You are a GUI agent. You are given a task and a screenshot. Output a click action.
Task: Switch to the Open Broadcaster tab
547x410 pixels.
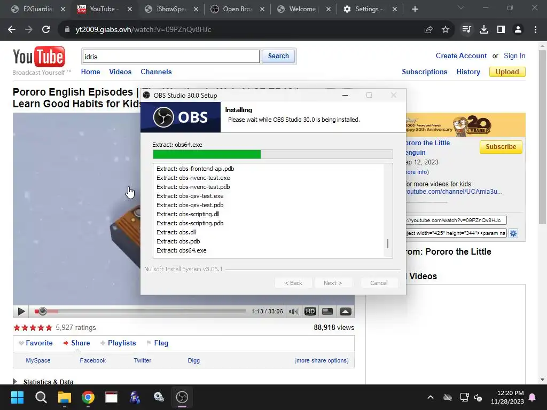click(238, 9)
